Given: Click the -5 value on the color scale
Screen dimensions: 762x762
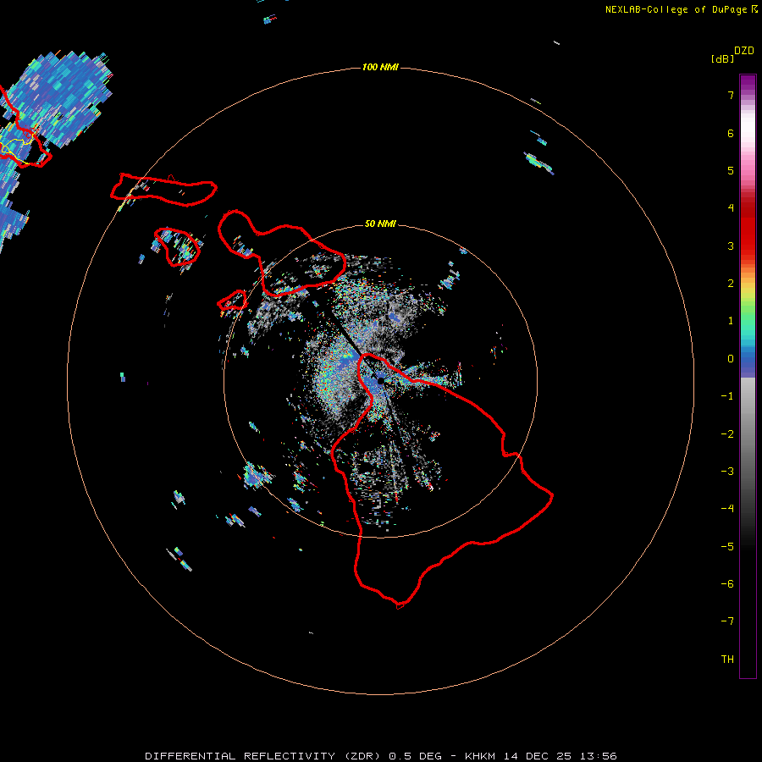Looking at the screenshot, I should (x=727, y=547).
